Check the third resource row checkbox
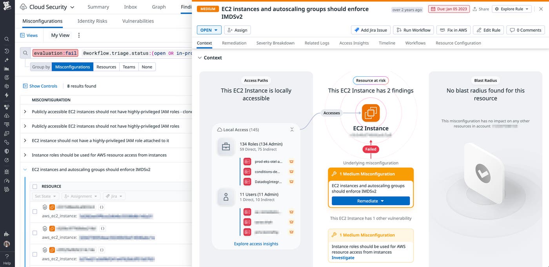 tap(35, 254)
